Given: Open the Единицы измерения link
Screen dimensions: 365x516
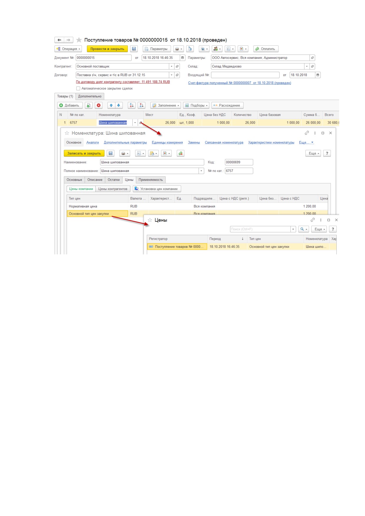Looking at the screenshot, I should point(167,143).
